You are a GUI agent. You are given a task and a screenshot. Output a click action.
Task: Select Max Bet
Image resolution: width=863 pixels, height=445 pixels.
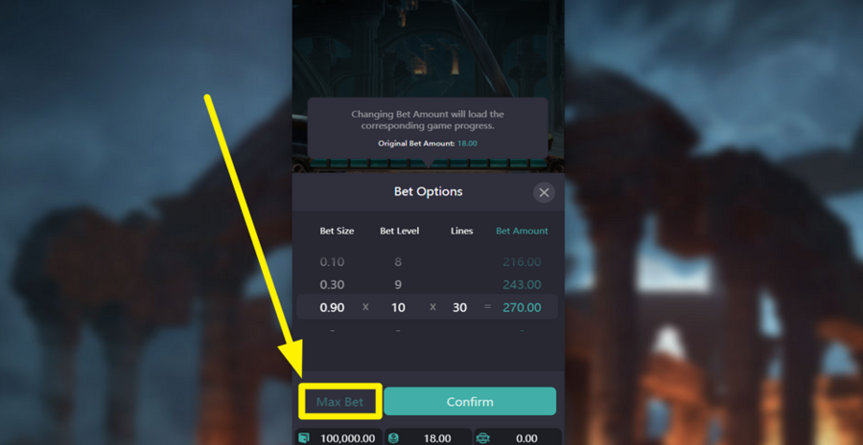pyautogui.click(x=339, y=402)
